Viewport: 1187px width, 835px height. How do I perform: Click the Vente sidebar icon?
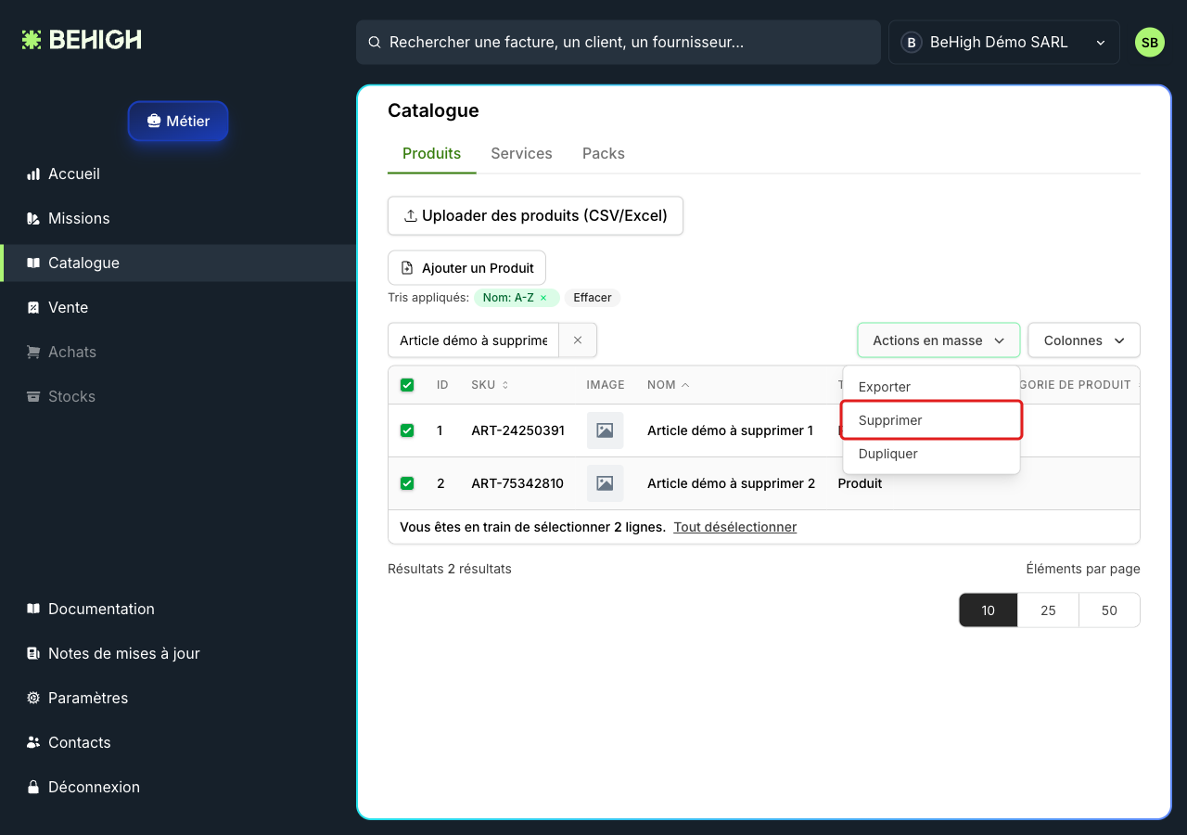(33, 307)
